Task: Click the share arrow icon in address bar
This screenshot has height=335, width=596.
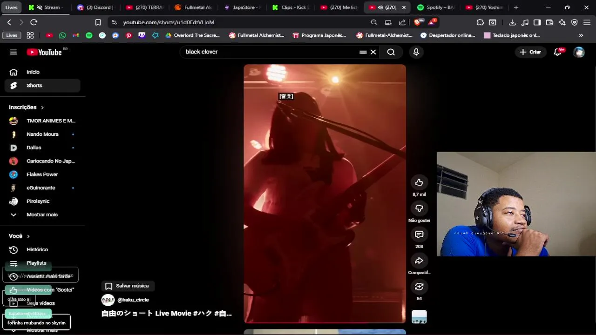Action: [402, 22]
